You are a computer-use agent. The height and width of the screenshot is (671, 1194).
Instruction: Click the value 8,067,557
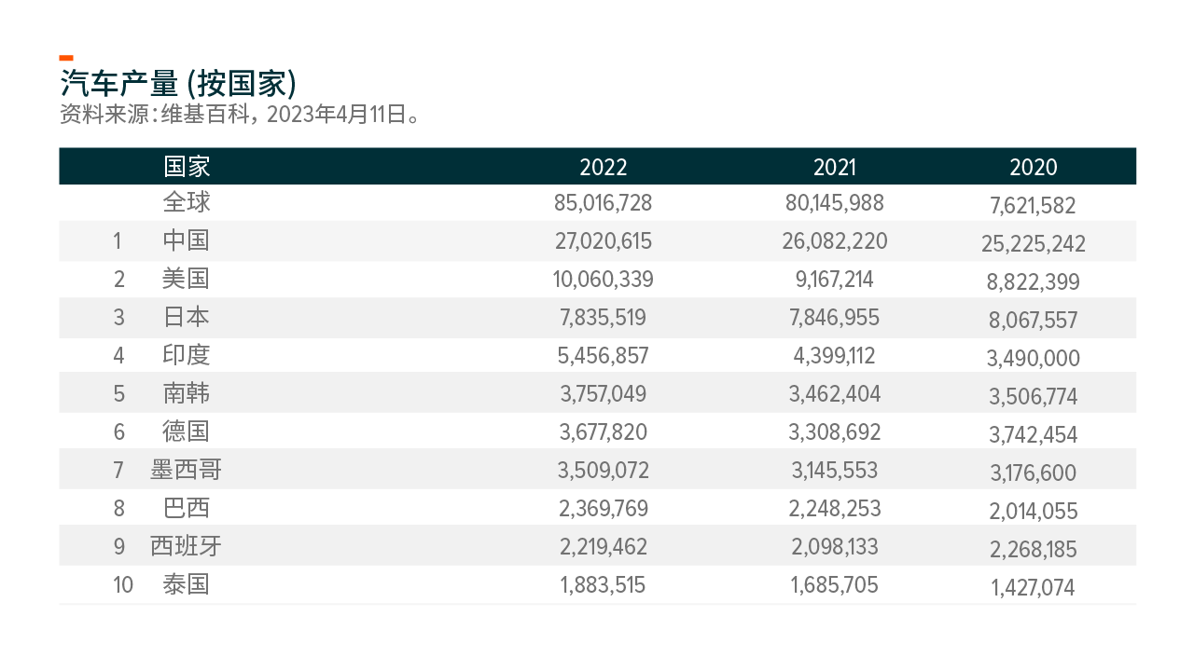(1034, 321)
